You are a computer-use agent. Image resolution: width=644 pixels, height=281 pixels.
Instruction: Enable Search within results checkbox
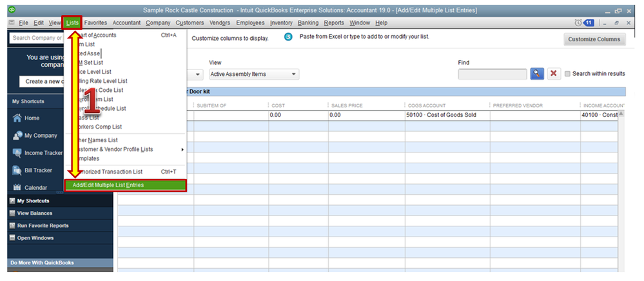[x=567, y=74]
